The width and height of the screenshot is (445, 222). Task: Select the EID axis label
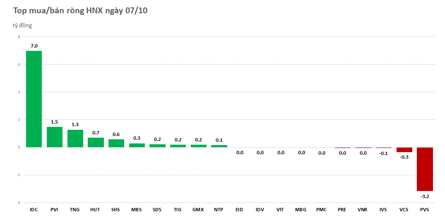point(239,210)
